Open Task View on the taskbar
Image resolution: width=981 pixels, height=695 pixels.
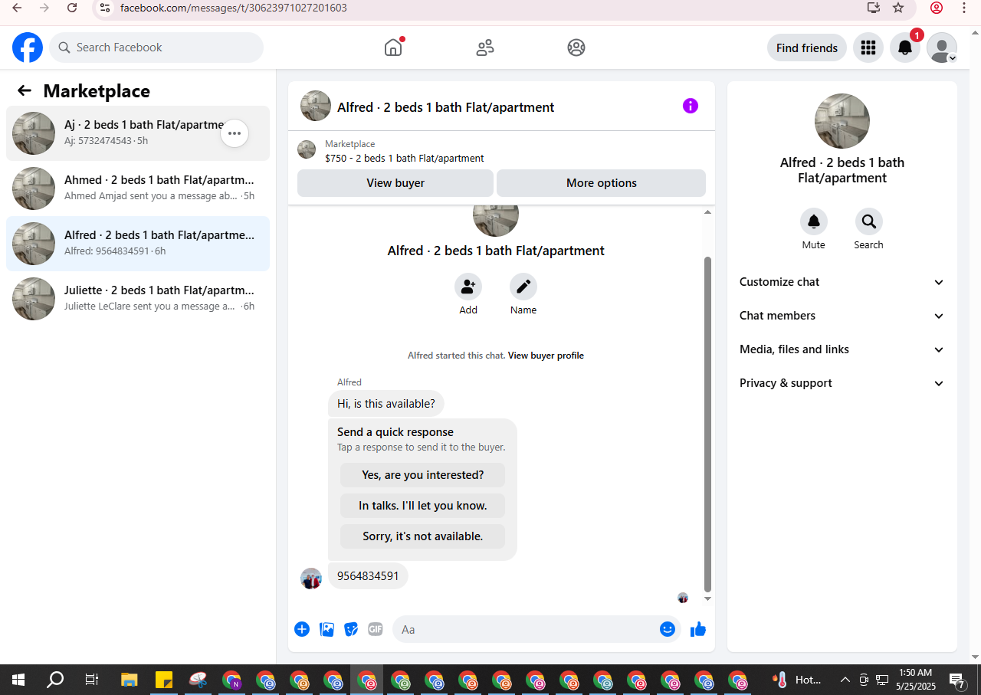(92, 680)
